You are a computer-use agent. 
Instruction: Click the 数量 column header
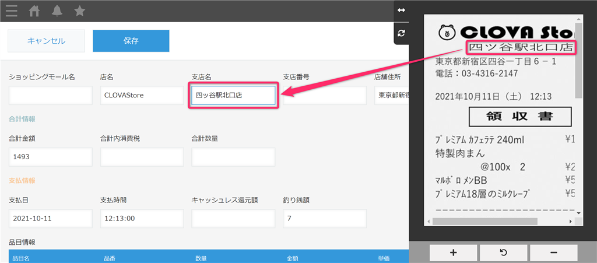click(x=201, y=258)
